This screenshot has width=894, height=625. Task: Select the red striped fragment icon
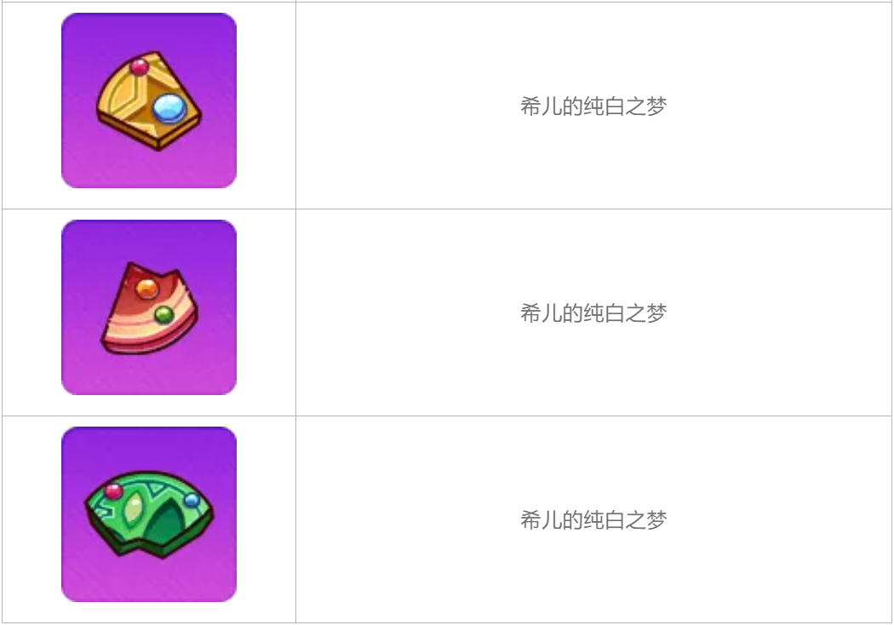(150, 308)
